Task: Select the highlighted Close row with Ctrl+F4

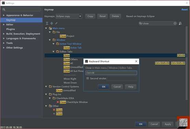Action: pos(115,55)
